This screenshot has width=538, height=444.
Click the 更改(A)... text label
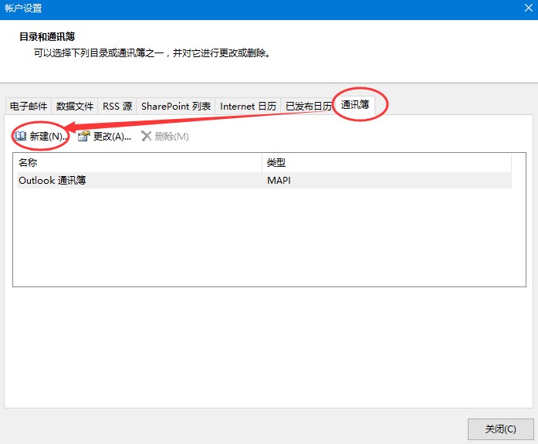click(112, 137)
